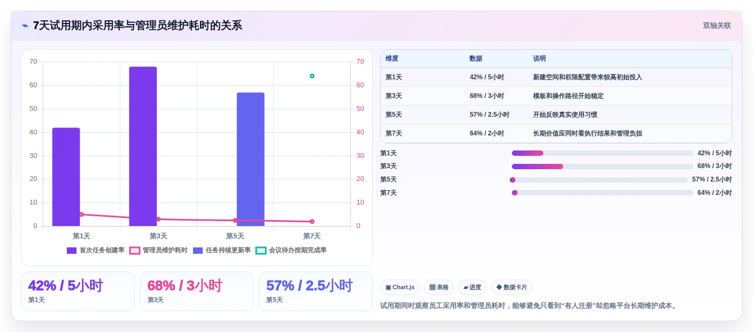Image resolution: width=753 pixels, height=332 pixels.
Task: Click progress value 64% / 2小时 at right
Action: 714,193
